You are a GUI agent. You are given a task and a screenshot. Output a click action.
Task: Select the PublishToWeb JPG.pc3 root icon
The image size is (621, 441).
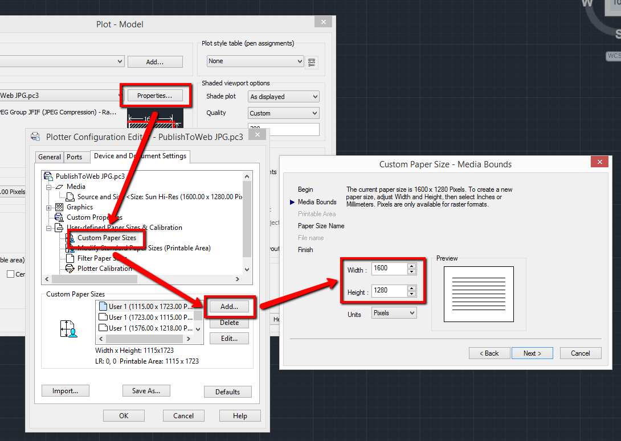point(48,176)
